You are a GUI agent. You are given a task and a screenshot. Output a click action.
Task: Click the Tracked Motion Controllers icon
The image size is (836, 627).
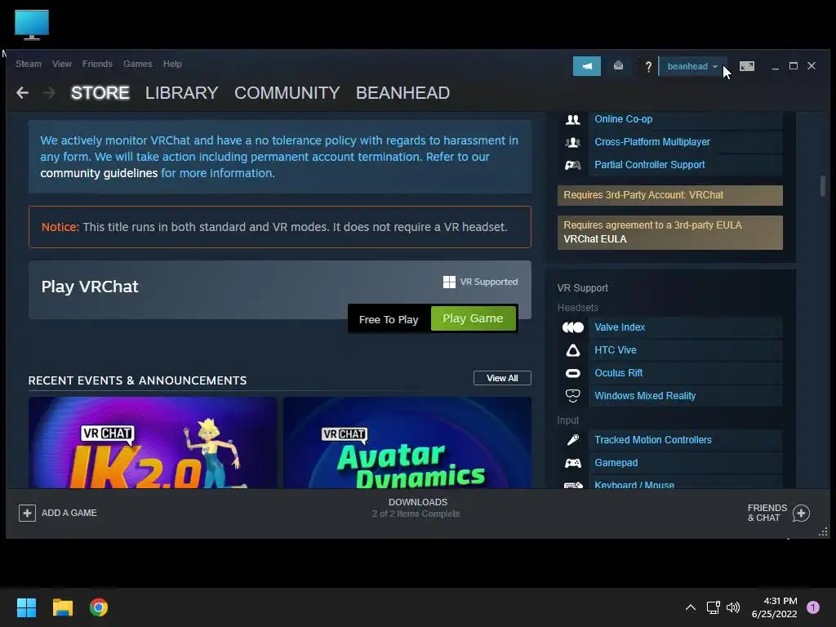coord(572,440)
